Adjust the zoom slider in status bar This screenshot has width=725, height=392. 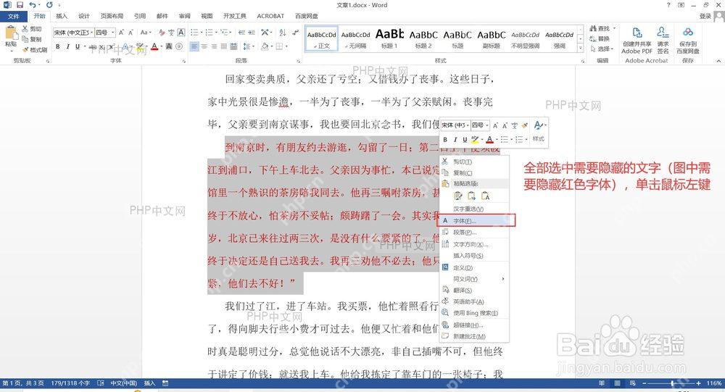pyautogui.click(x=672, y=383)
